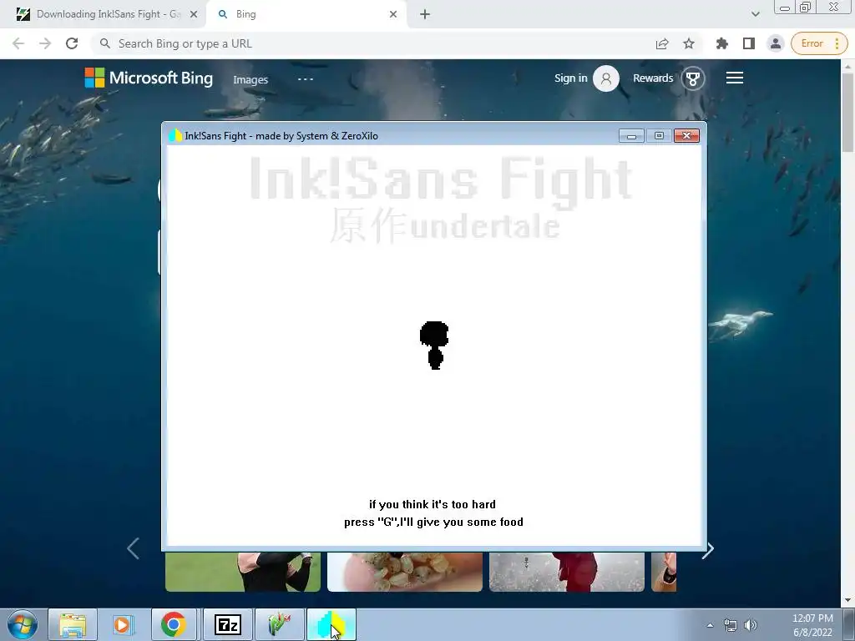Open 7-Zip from the taskbar
Viewport: 855px width, 641px height.
(x=228, y=624)
